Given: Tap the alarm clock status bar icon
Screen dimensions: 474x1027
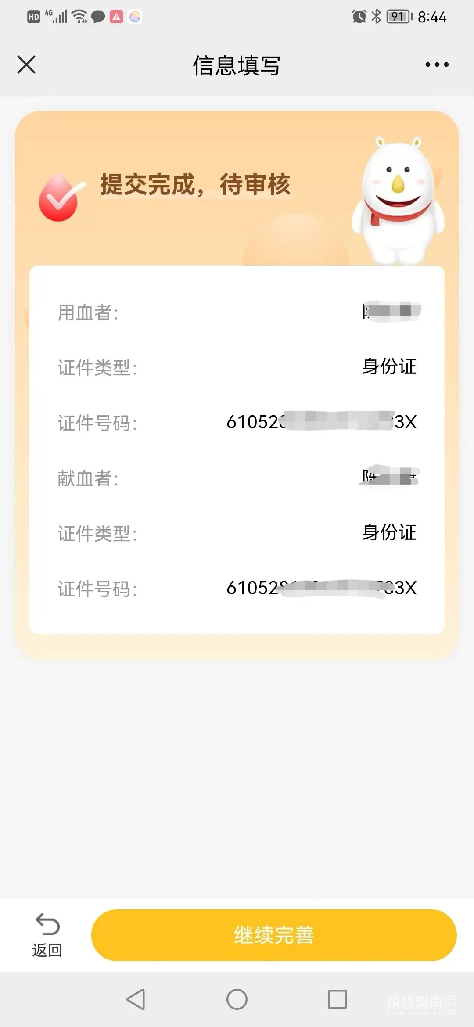Looking at the screenshot, I should (x=359, y=17).
